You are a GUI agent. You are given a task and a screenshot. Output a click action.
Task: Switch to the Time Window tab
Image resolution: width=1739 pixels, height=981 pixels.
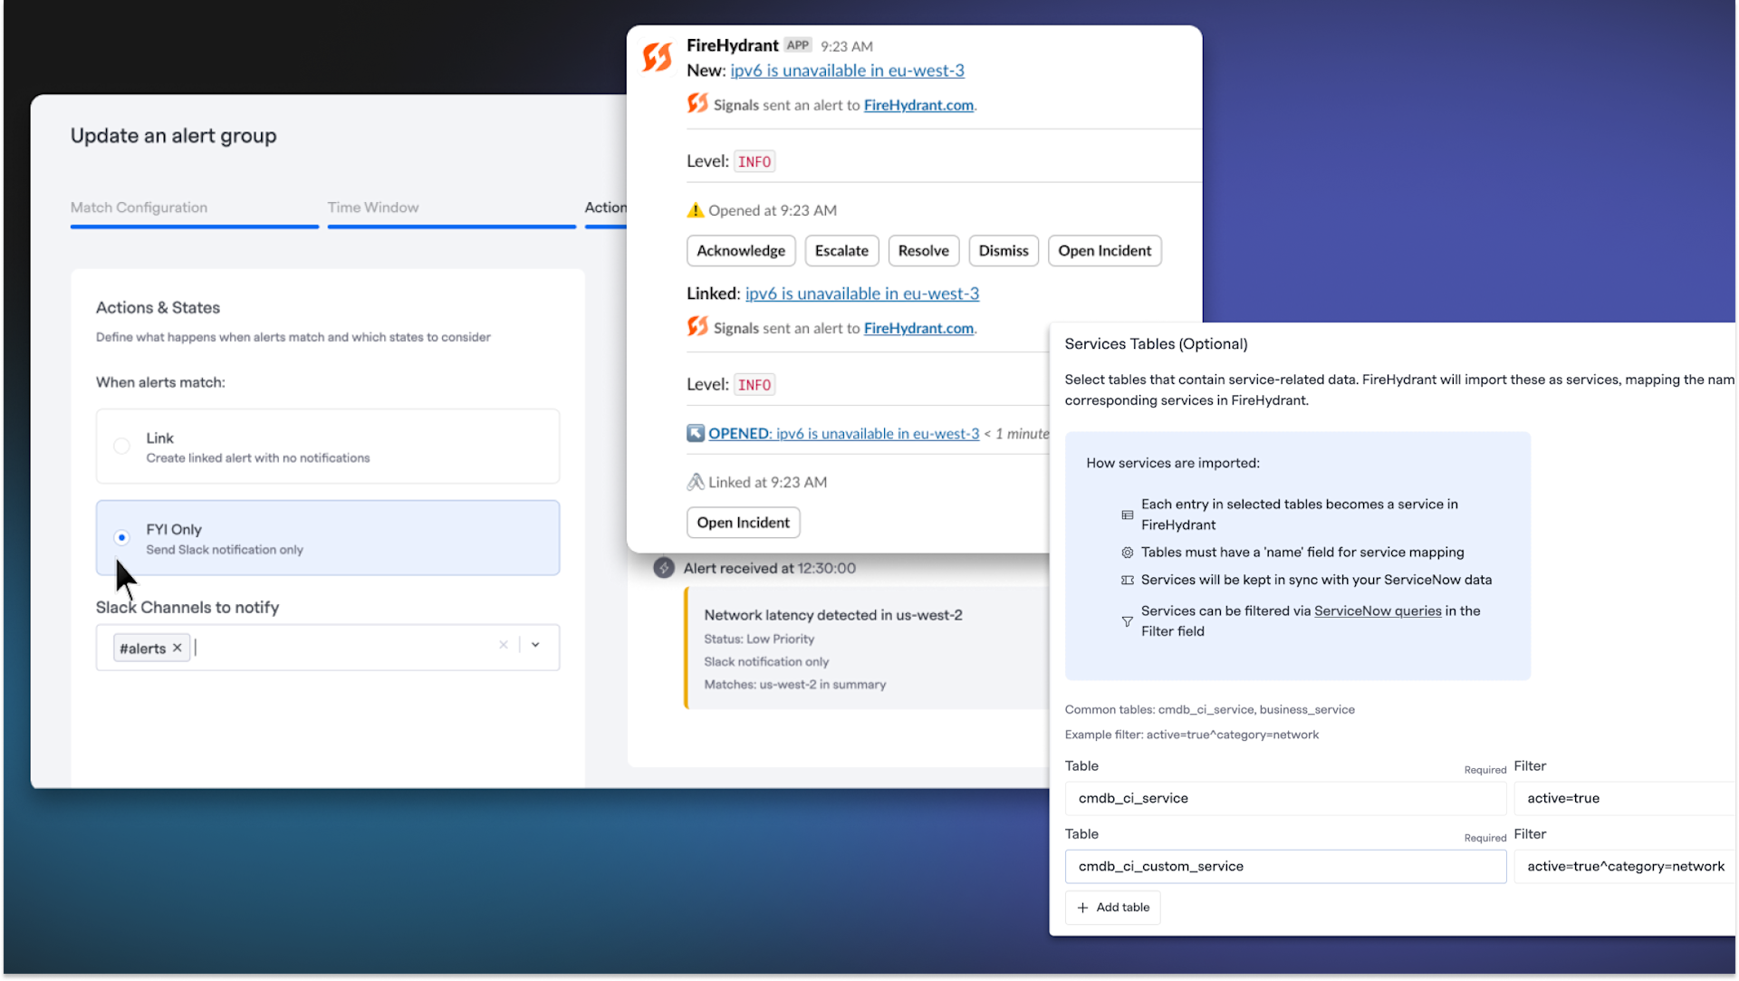[373, 207]
